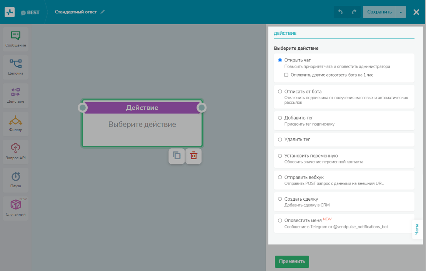Open the Чаты side tab

(417, 229)
